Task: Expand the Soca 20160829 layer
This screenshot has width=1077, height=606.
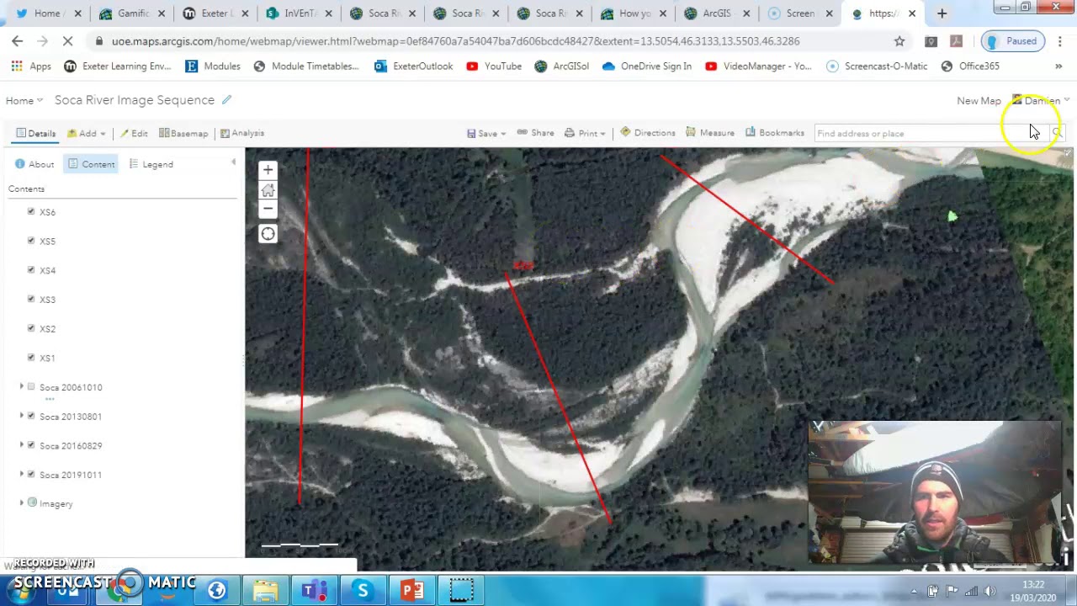Action: coord(22,444)
